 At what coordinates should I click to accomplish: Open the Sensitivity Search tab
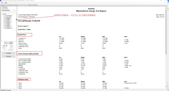click(32, 5)
